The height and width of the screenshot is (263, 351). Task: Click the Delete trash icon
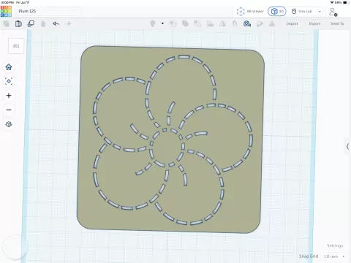coord(43,23)
